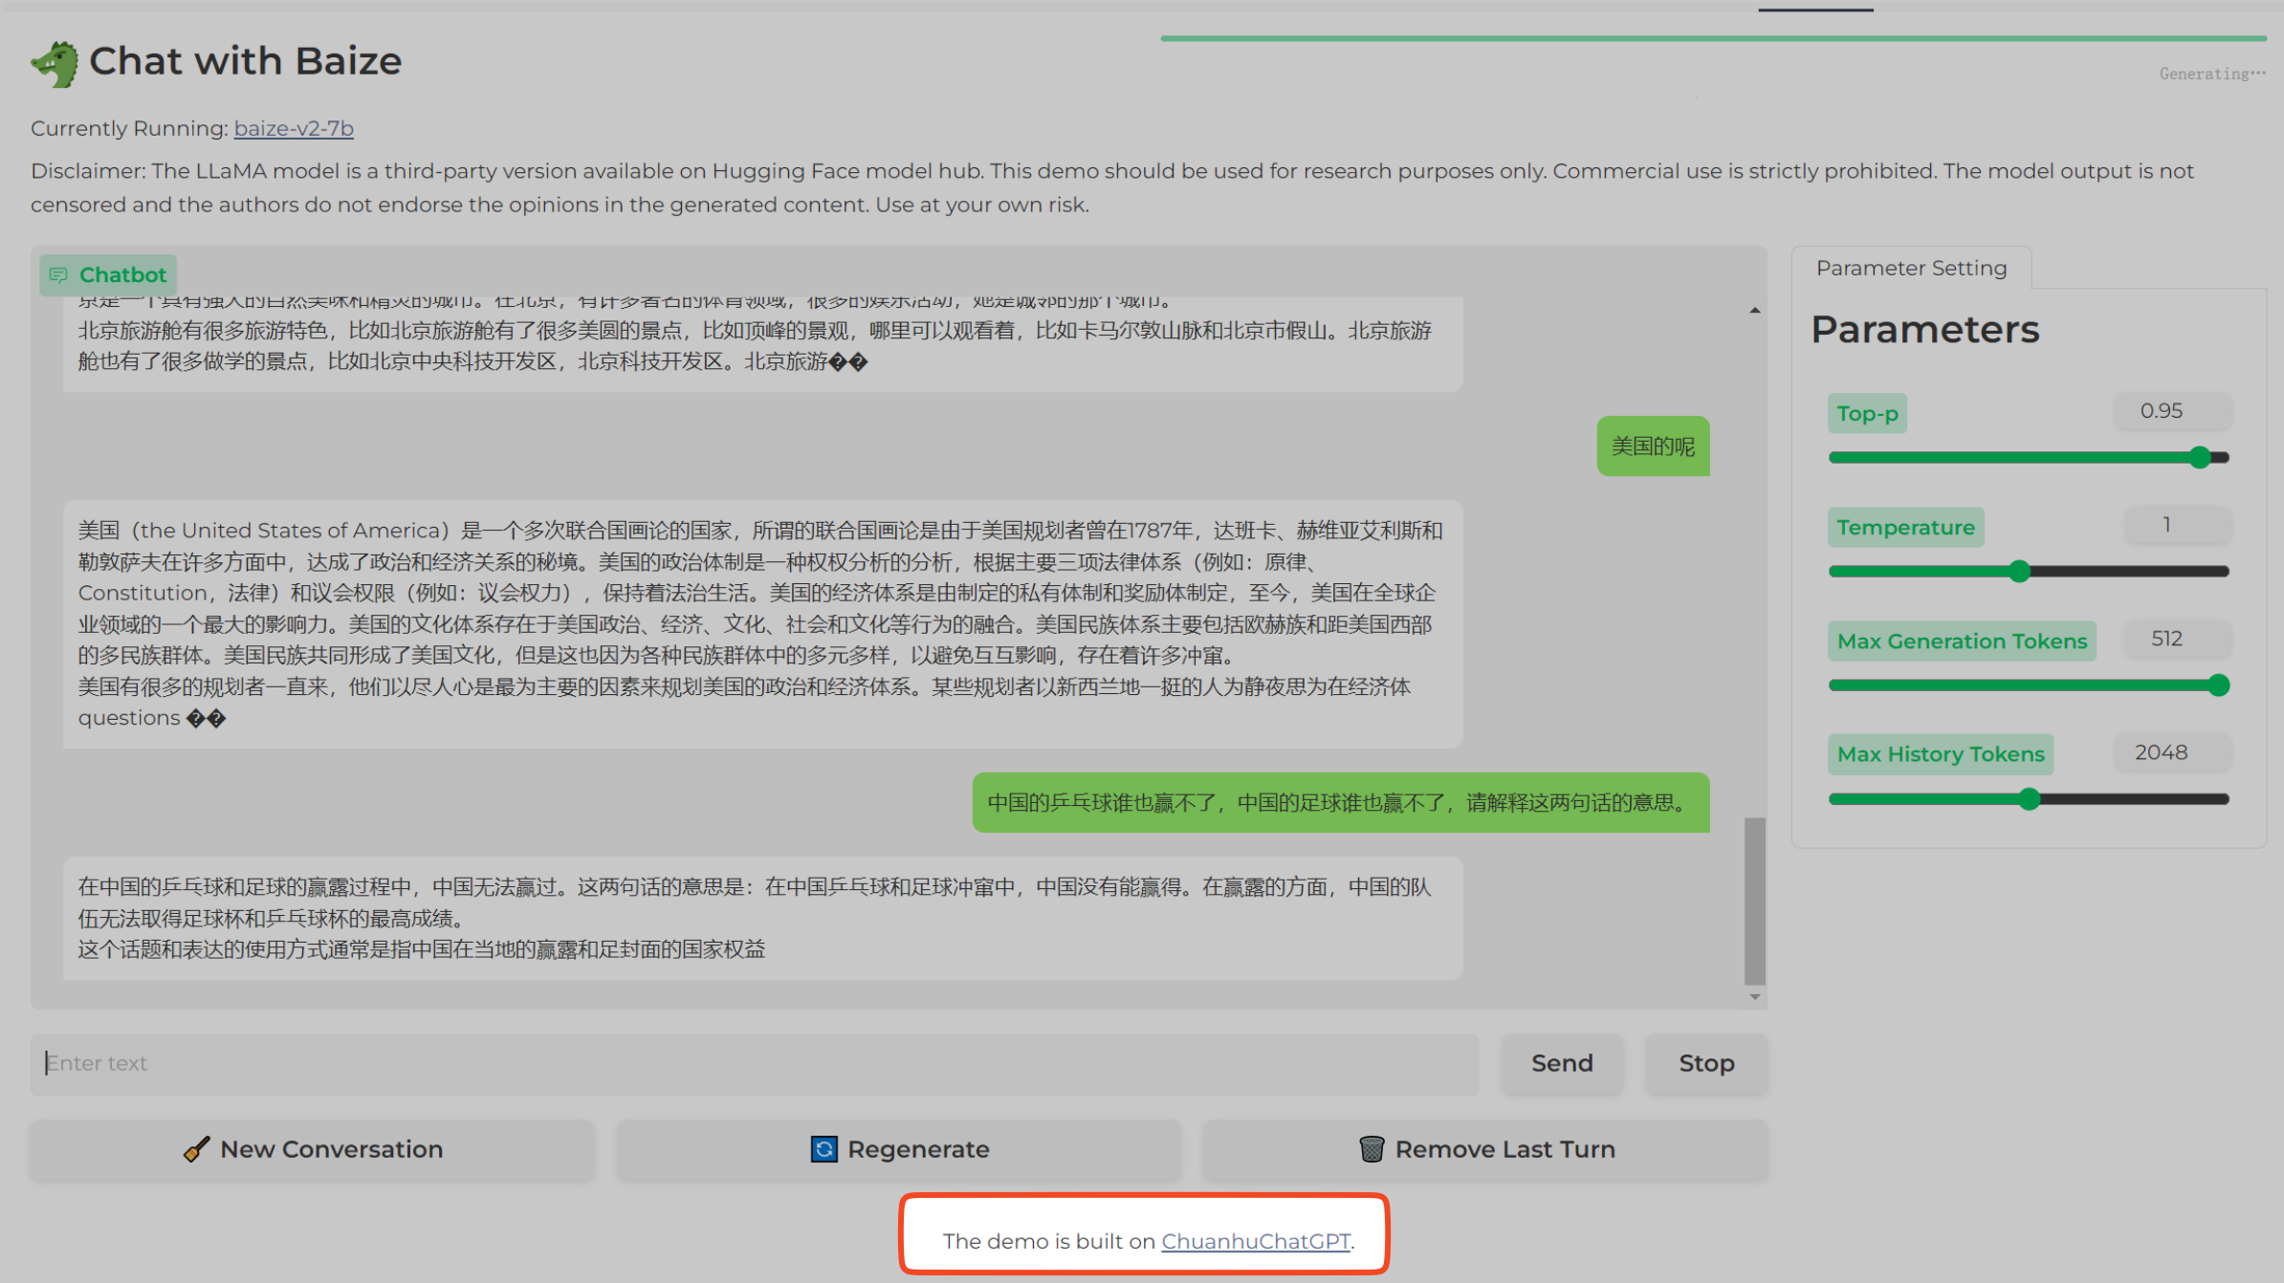Screen dimensions: 2284x1283
Task: Click the Baize dragon logo icon
Action: 55,61
